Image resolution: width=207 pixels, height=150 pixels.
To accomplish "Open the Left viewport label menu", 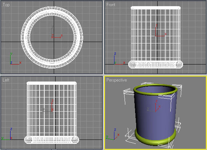I will point(6,80).
